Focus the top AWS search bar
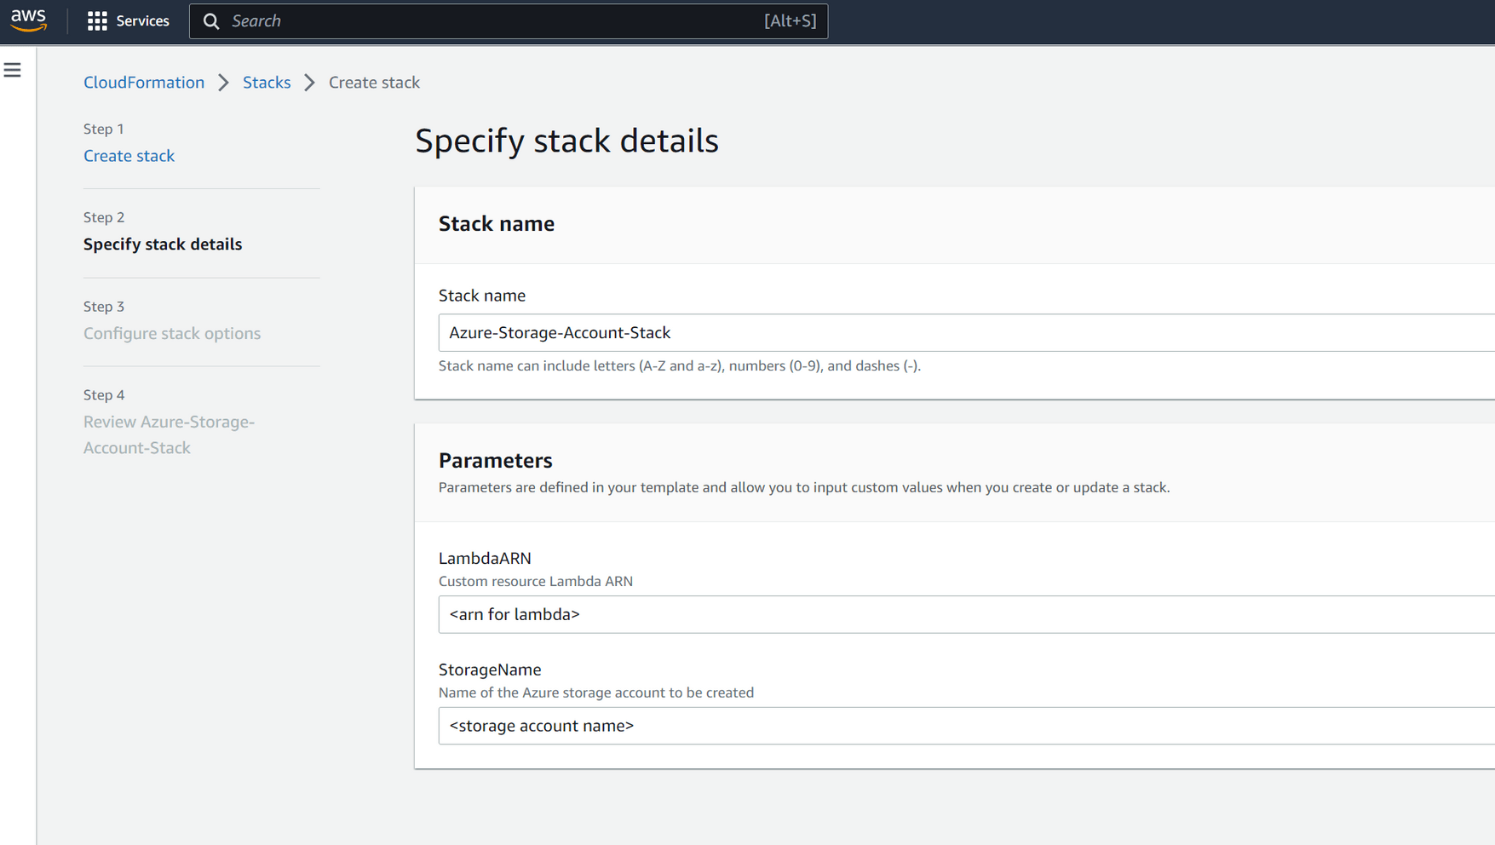 pyautogui.click(x=511, y=20)
